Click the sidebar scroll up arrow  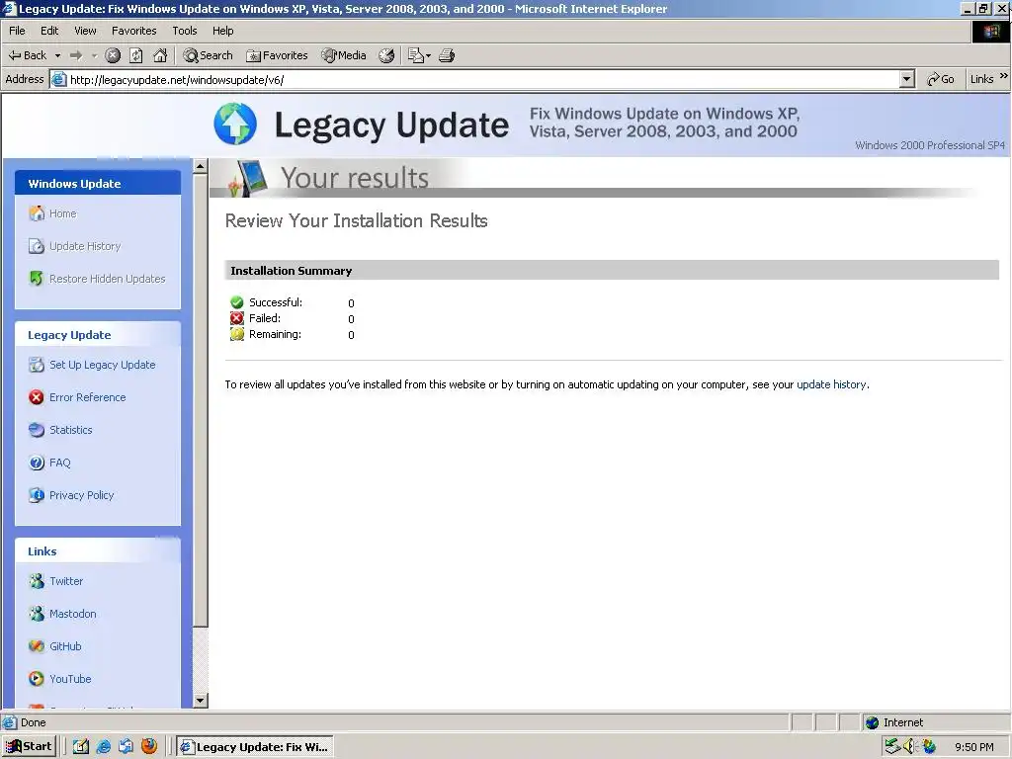tap(200, 166)
